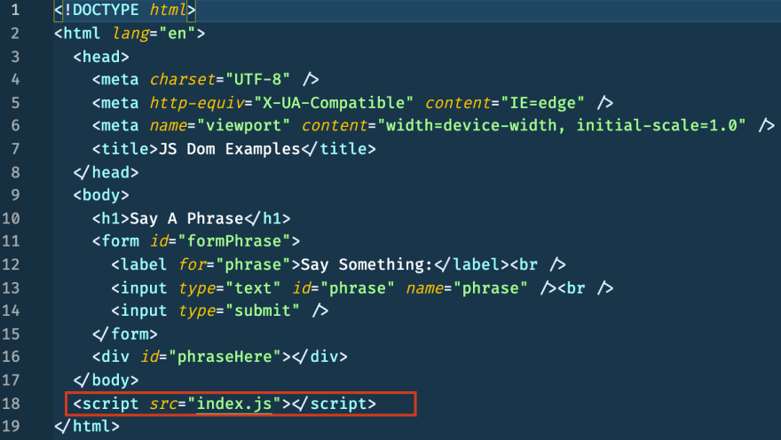Click the opening head tag

click(101, 57)
